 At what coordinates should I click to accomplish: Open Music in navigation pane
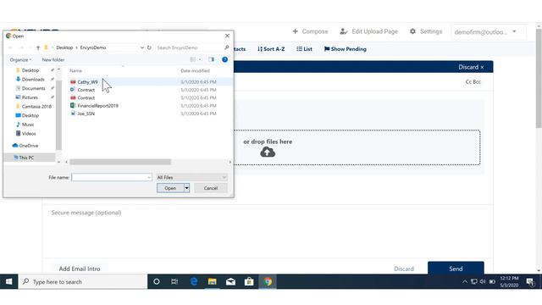point(28,125)
